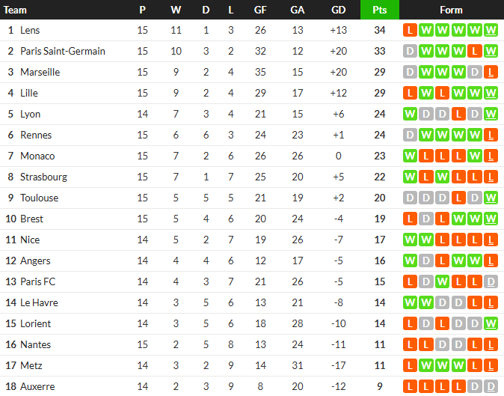This screenshot has width=504, height=396.
Task: Select the Strasbourg team name
Action: 43,177
